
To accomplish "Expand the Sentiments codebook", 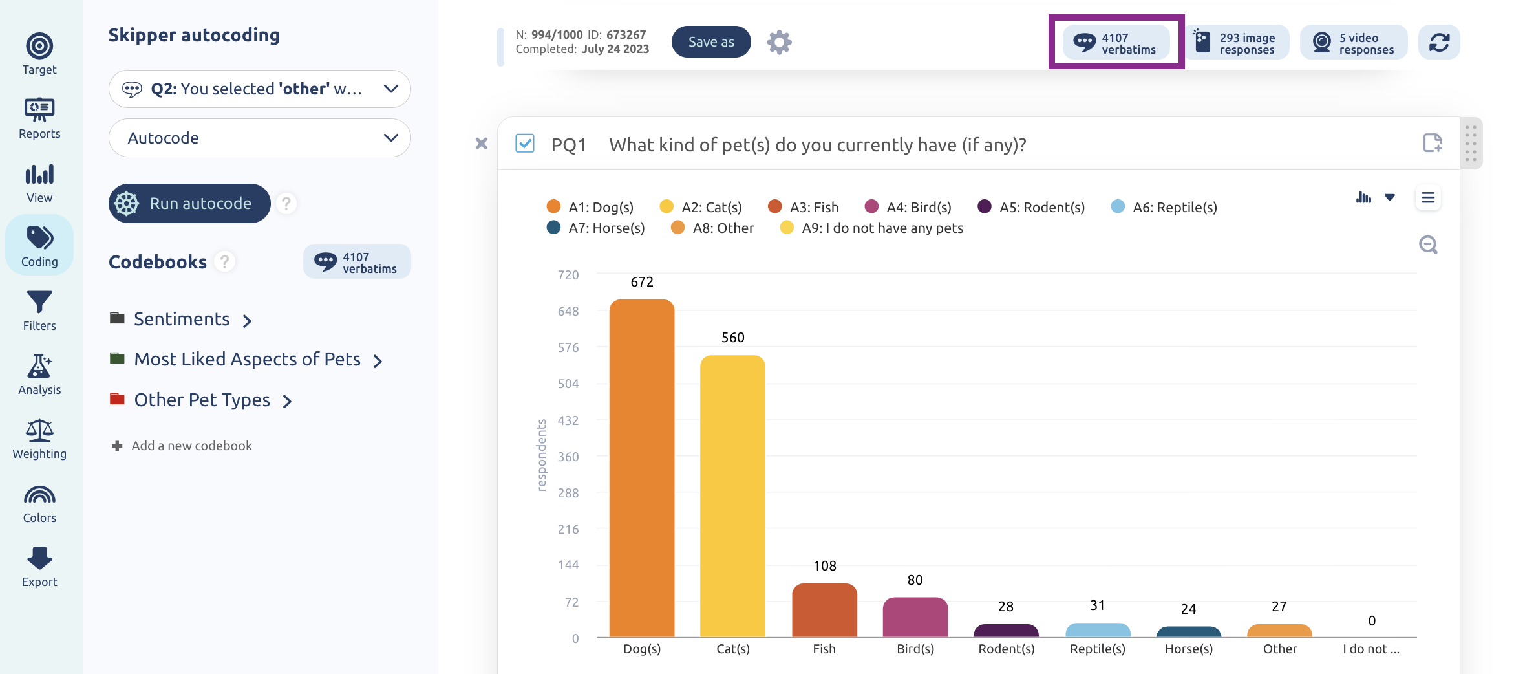I will click(181, 320).
